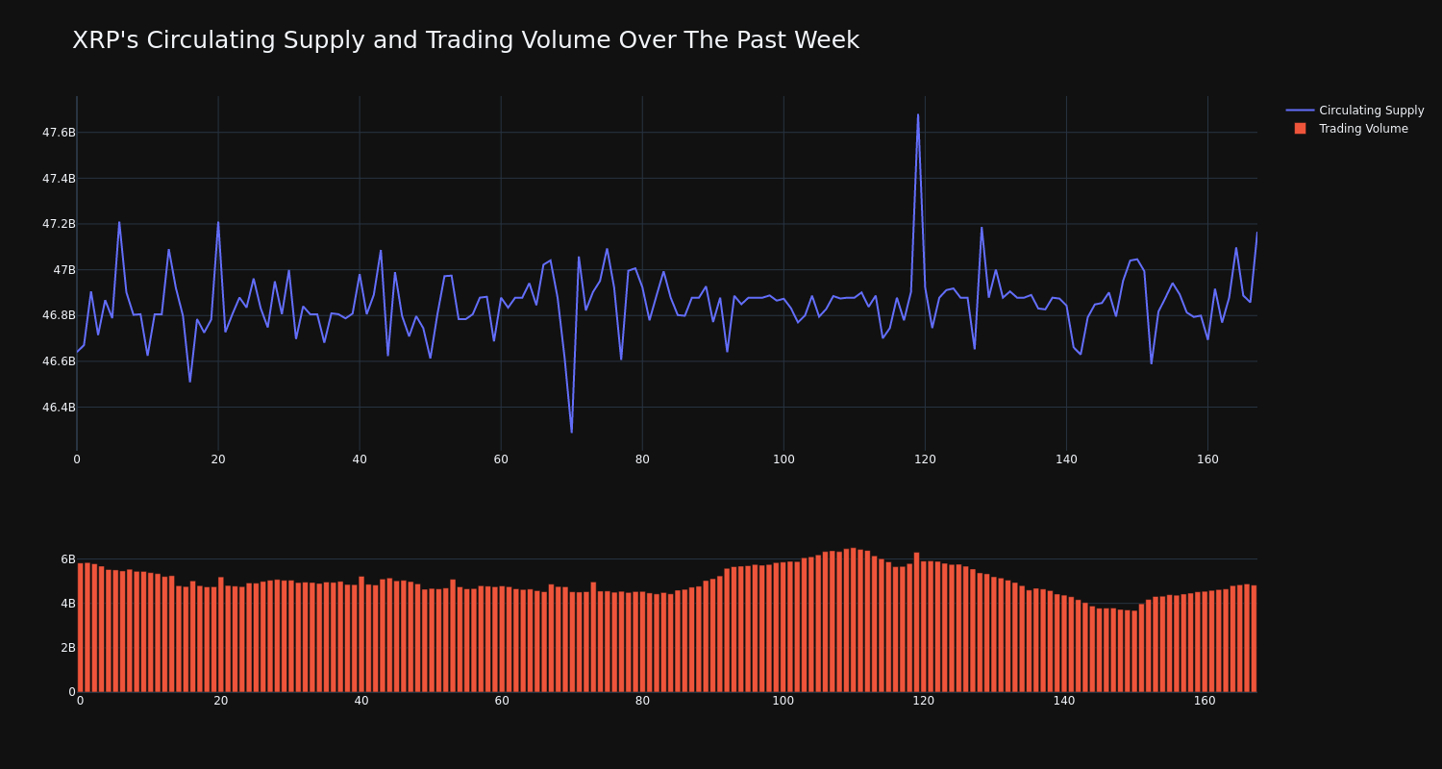The image size is (1442, 769).
Task: Click the 46.8B y-axis label
Action: 59,315
